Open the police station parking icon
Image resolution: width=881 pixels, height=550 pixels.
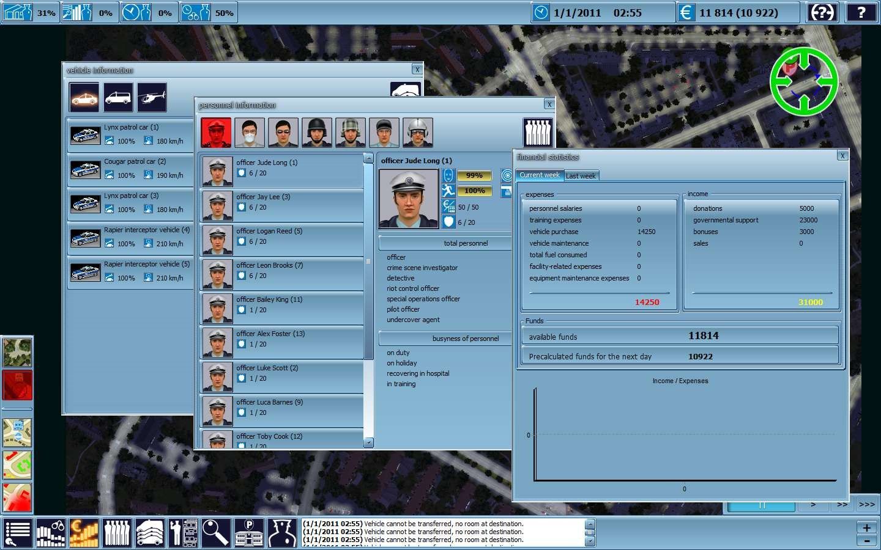pyautogui.click(x=249, y=532)
